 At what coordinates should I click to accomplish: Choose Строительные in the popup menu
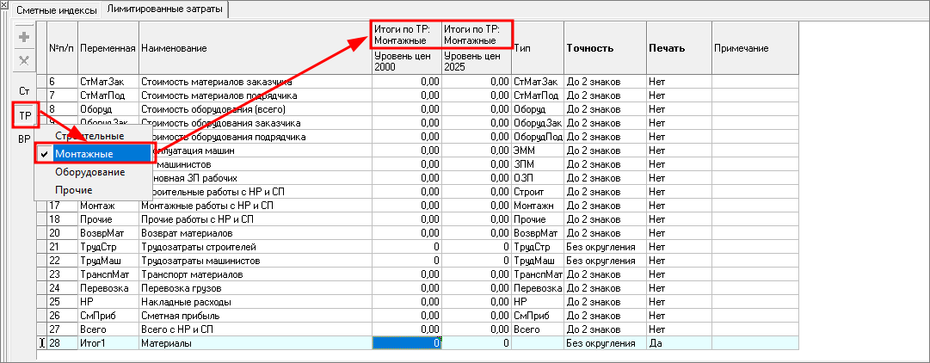[x=89, y=136]
